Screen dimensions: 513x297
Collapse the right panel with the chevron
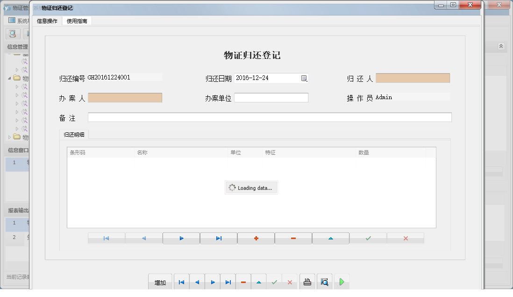[x=501, y=46]
